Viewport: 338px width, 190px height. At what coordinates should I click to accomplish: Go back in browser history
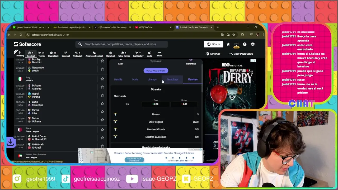pyautogui.click(x=9, y=35)
